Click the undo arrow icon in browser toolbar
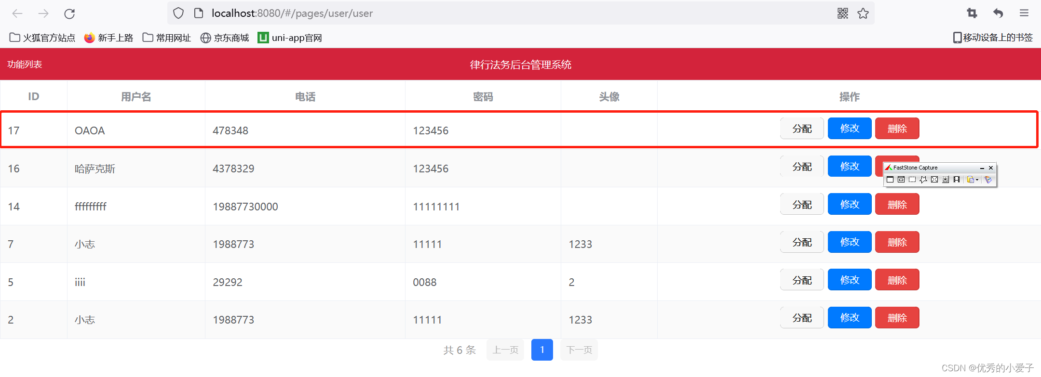Viewport: 1041px width, 377px height. click(x=998, y=13)
